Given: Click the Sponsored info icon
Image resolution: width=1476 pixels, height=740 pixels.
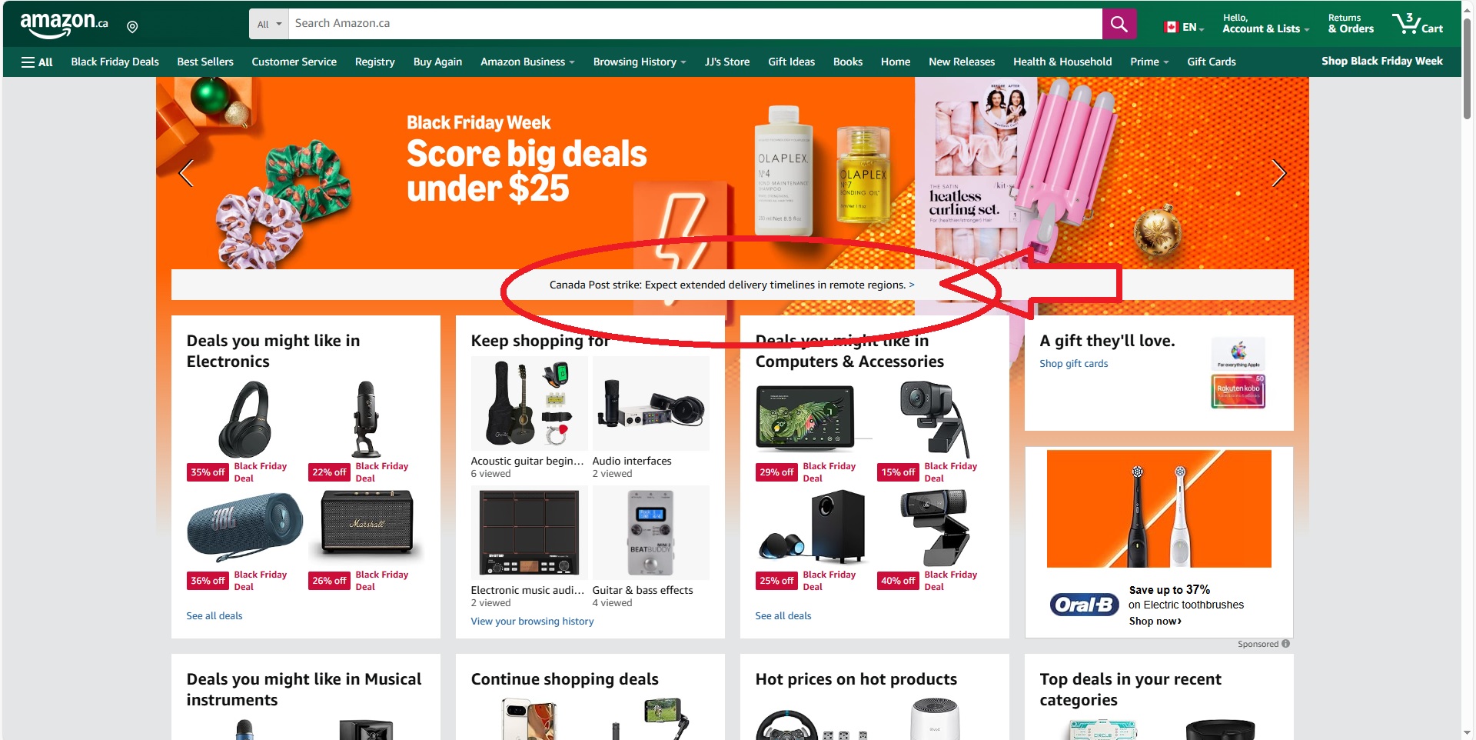Looking at the screenshot, I should click(x=1286, y=644).
